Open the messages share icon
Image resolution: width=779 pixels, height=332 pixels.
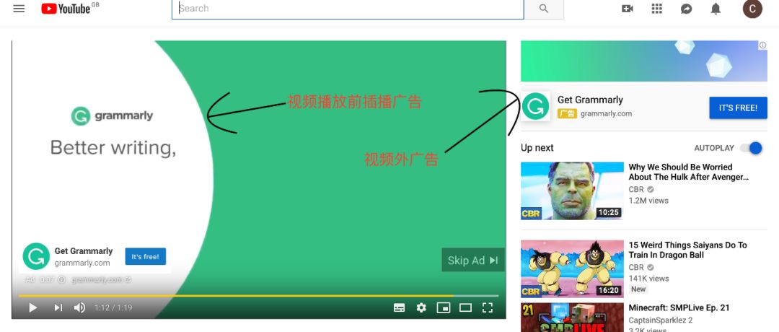click(686, 9)
